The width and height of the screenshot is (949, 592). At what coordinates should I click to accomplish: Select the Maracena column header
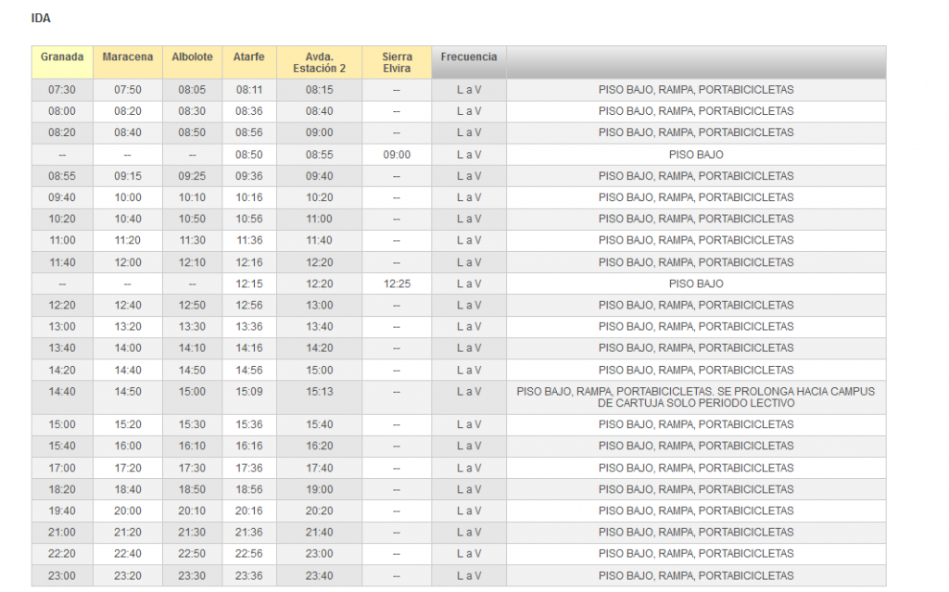click(128, 57)
